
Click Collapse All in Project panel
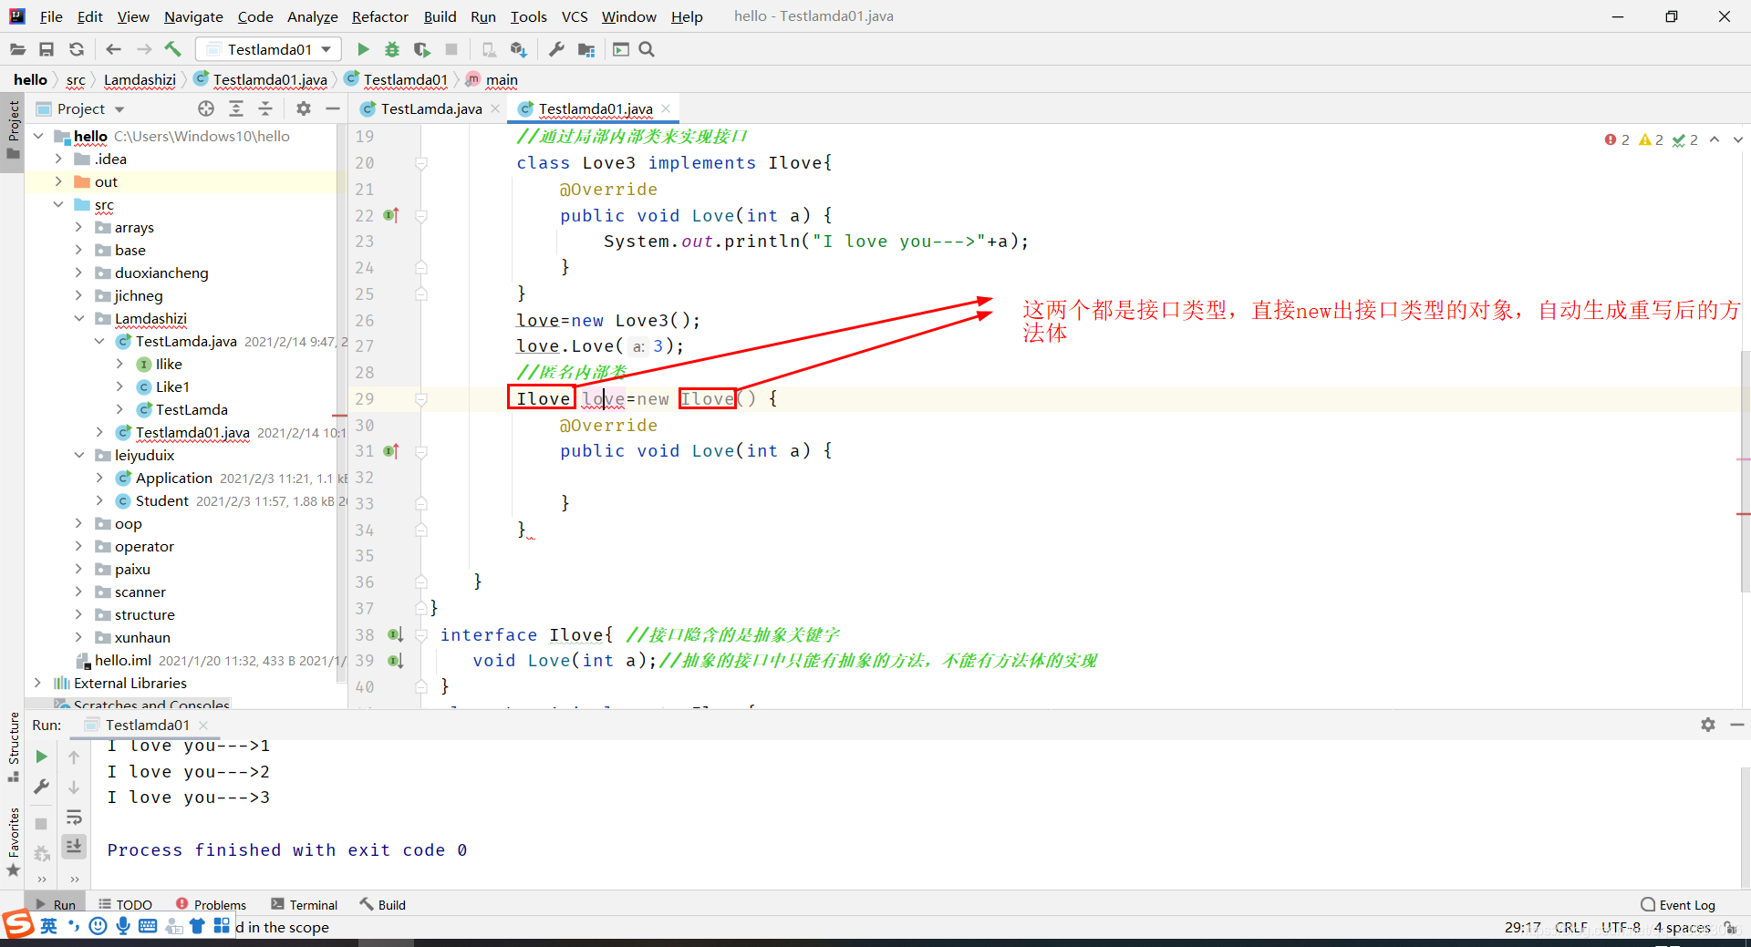pos(265,108)
